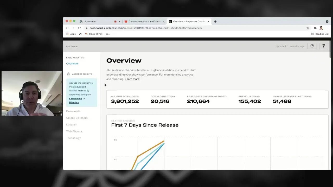Image resolution: width=333 pixels, height=187 pixels.
Task: View site info lock icon
Action: tap(86, 28)
